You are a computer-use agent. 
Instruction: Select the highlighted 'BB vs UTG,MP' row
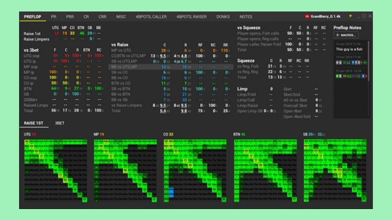click(x=171, y=67)
